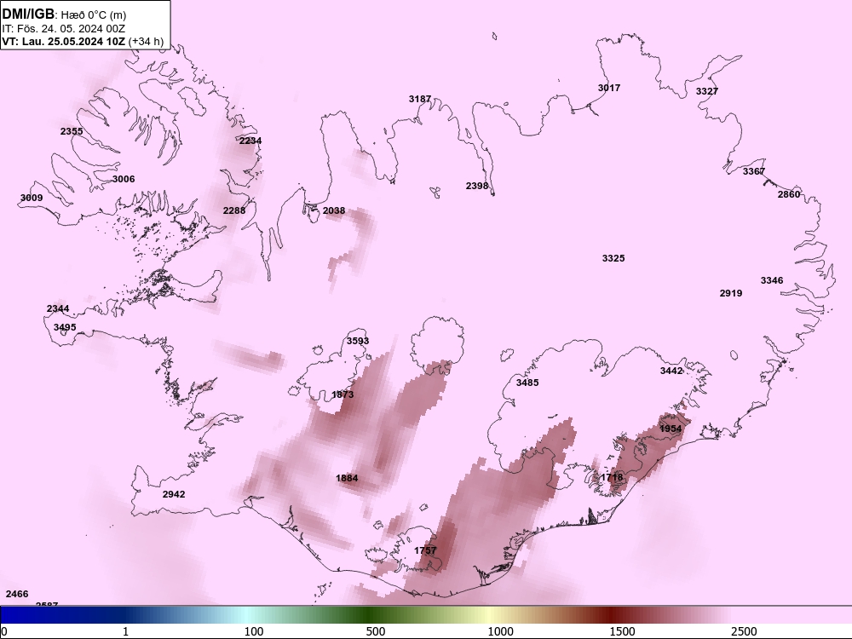Screen dimensions: 852x639
Task: Pick the dark green color above the 500 label
Action: pyautogui.click(x=371, y=615)
